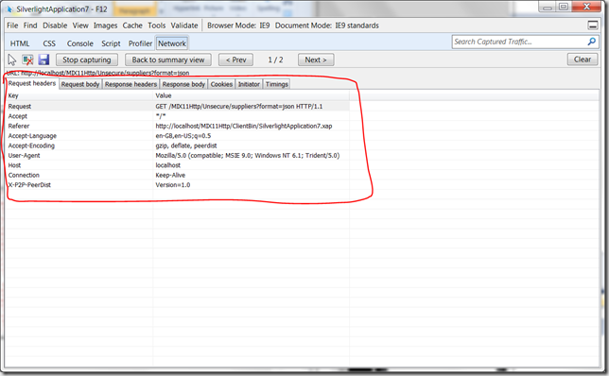Open the File menu
609x376 pixels.
pyautogui.click(x=12, y=26)
